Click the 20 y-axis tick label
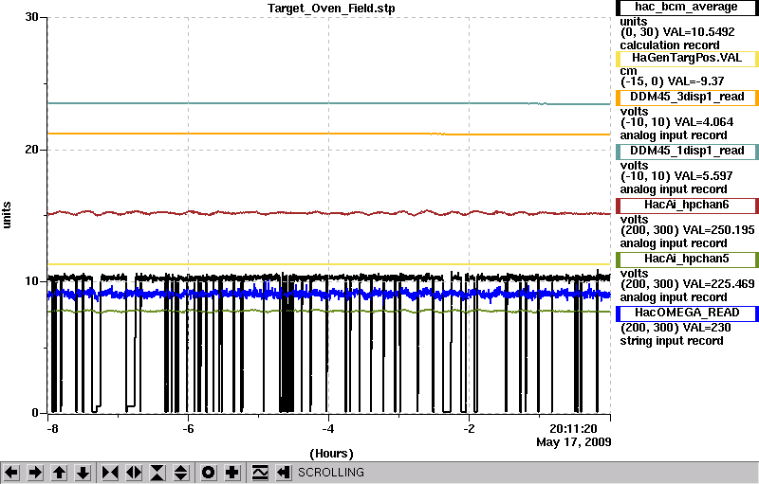Viewport: 759px width, 484px height. (31, 150)
